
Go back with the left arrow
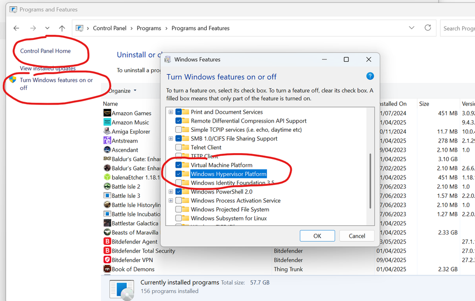pyautogui.click(x=16, y=29)
